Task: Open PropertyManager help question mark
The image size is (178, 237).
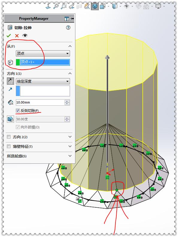Action: [x=68, y=28]
